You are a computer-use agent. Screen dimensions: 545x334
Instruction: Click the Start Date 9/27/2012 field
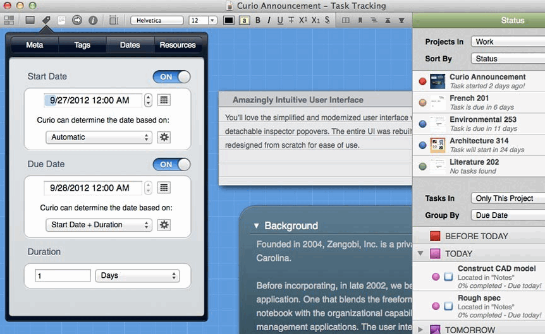pos(93,100)
